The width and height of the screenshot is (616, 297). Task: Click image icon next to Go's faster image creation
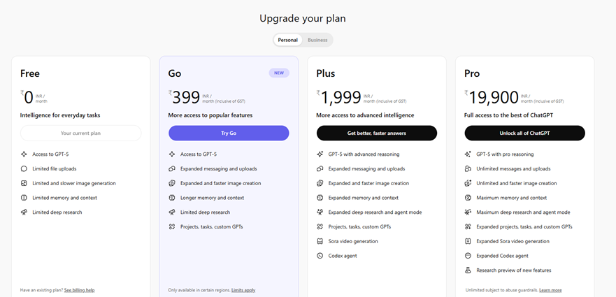(x=172, y=183)
